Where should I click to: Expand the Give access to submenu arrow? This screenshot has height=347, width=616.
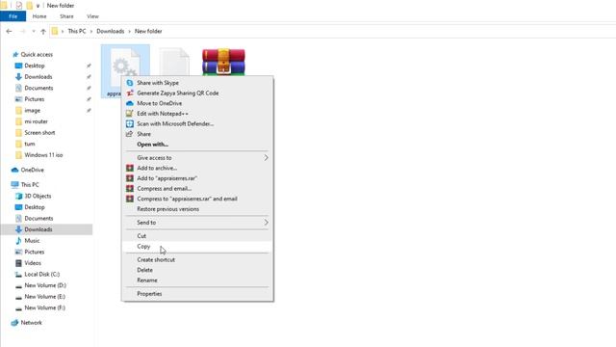[x=266, y=158]
